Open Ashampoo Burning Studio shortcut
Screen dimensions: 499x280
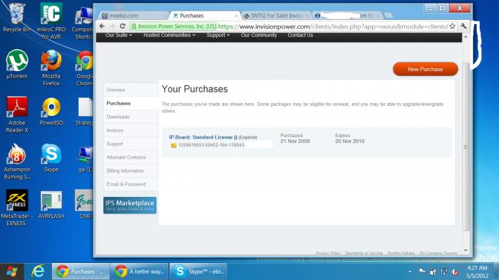(x=17, y=161)
